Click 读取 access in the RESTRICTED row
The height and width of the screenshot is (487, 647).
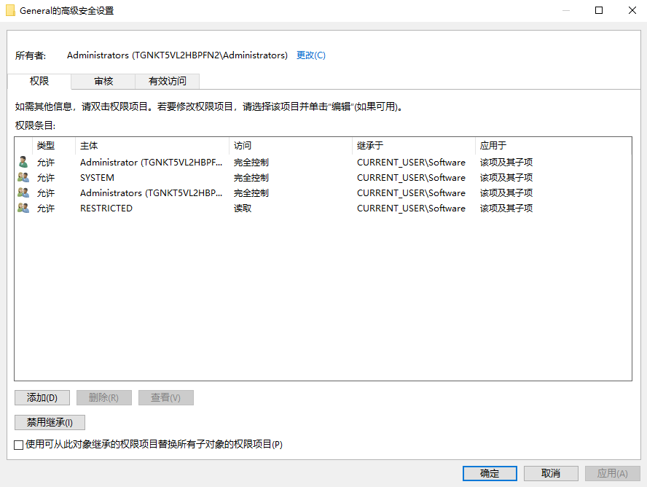click(243, 209)
